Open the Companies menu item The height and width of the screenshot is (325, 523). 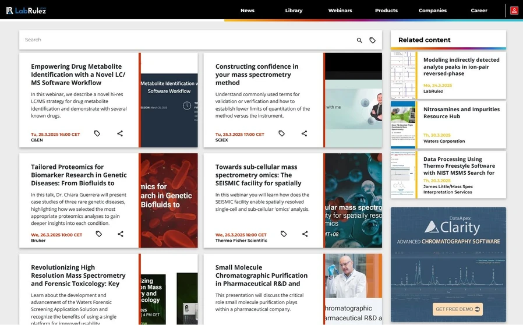tap(433, 10)
